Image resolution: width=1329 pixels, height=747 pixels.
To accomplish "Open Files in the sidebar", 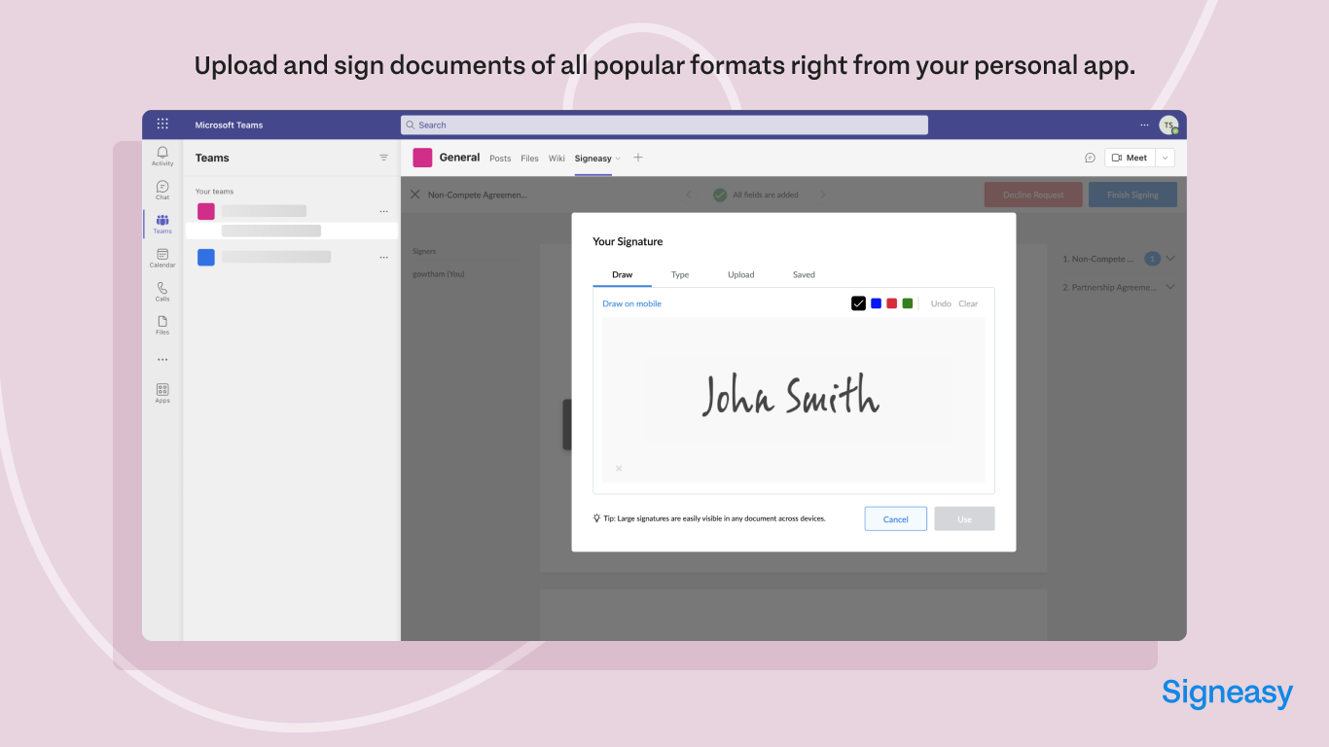I will [162, 325].
